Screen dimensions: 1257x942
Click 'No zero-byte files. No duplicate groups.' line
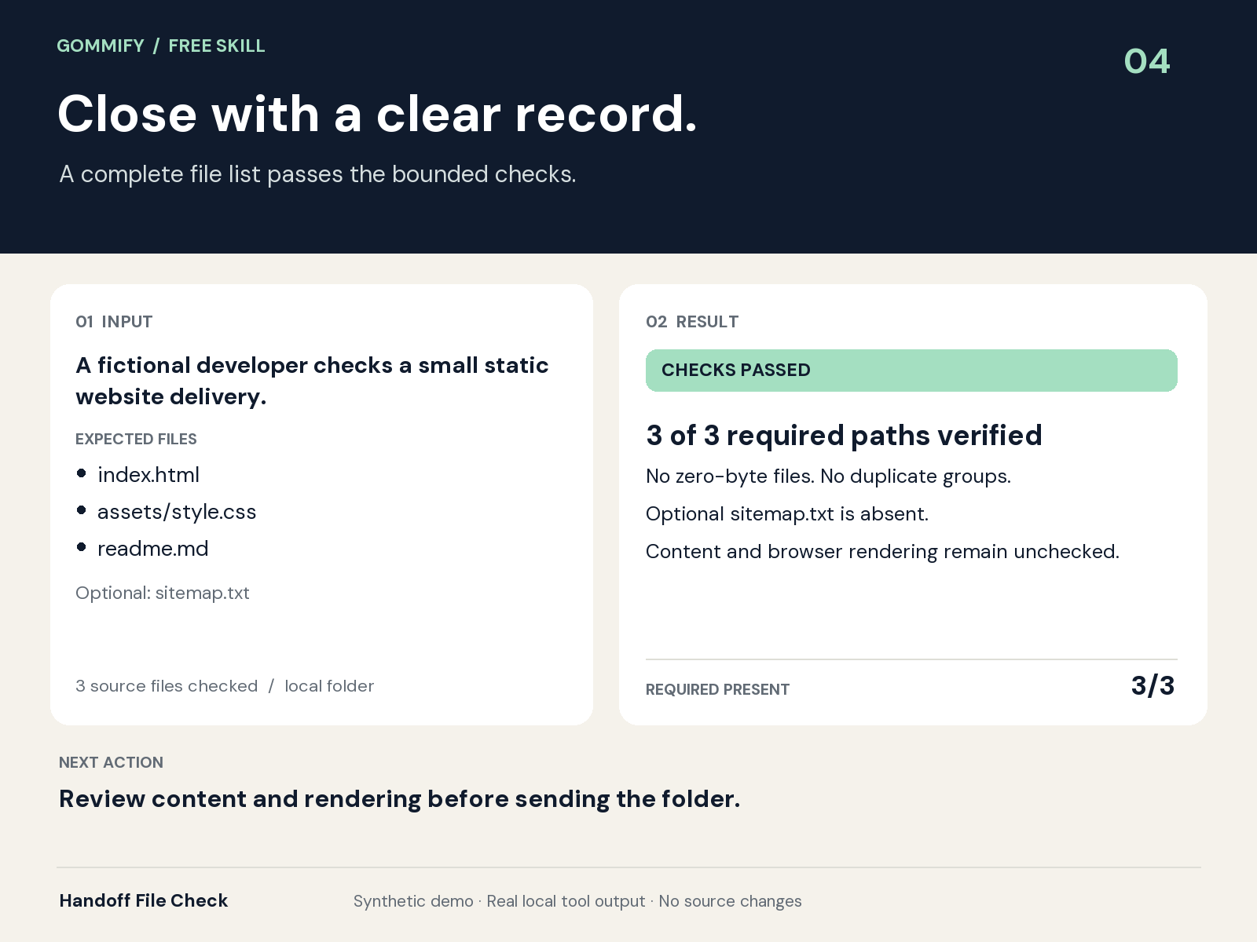pos(828,476)
